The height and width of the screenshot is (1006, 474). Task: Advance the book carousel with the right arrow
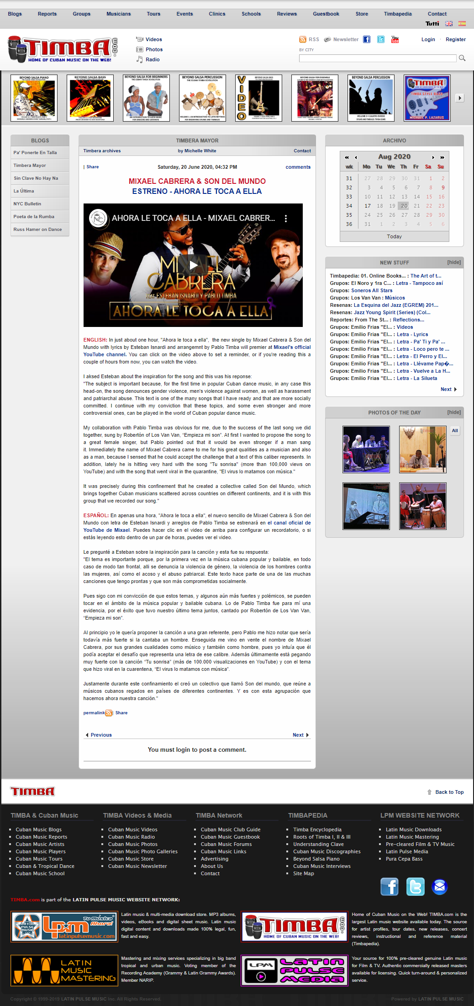click(x=460, y=98)
